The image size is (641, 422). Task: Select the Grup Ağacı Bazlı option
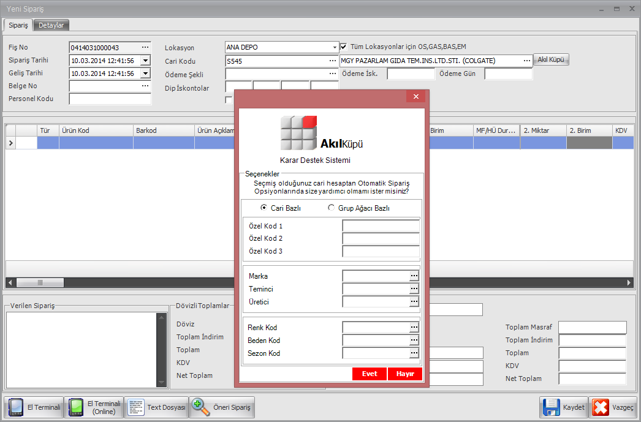[x=331, y=208]
